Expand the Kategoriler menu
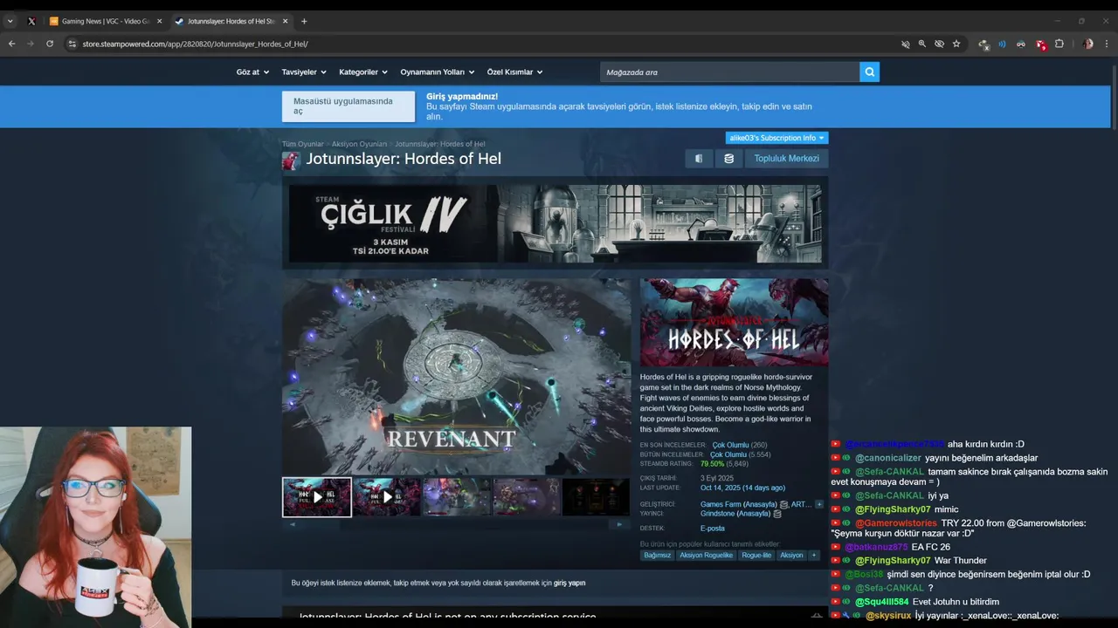 click(363, 72)
